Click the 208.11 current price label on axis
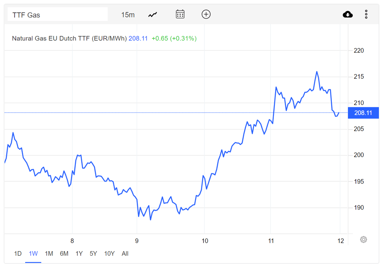Image resolution: width=381 pixels, height=269 pixels. click(x=363, y=113)
